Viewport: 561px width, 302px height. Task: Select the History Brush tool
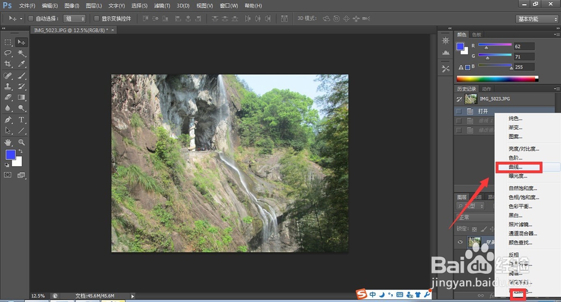pyautogui.click(x=21, y=86)
